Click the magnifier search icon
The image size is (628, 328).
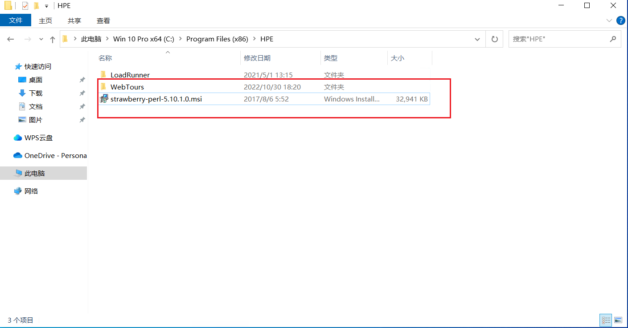613,39
